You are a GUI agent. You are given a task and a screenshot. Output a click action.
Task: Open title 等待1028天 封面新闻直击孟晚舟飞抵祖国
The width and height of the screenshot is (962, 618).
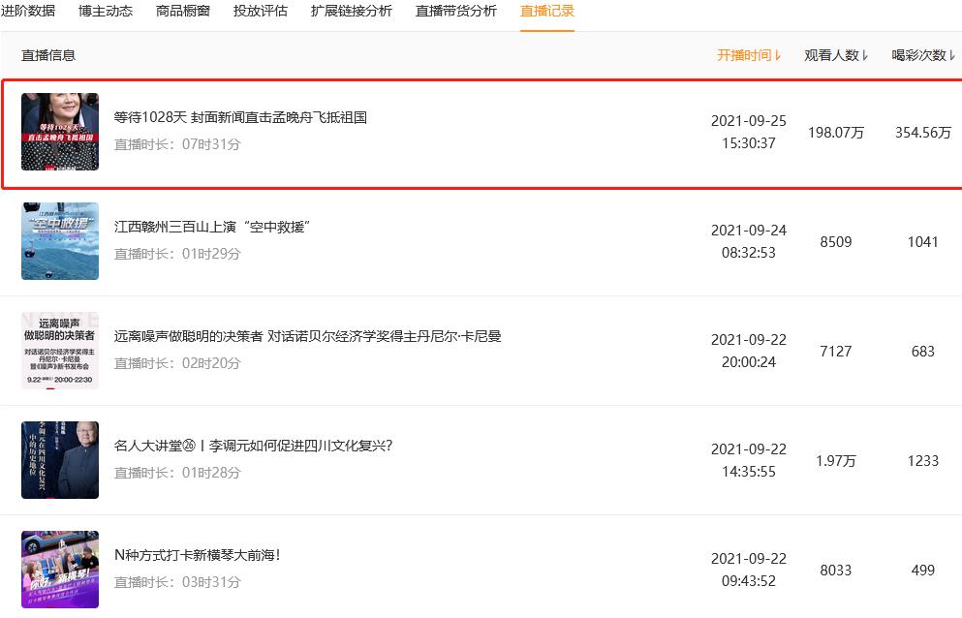(240, 117)
